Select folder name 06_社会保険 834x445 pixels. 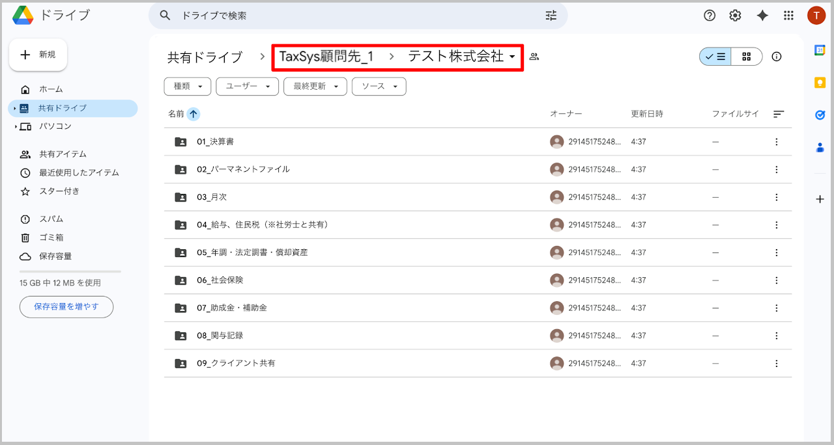coord(220,280)
